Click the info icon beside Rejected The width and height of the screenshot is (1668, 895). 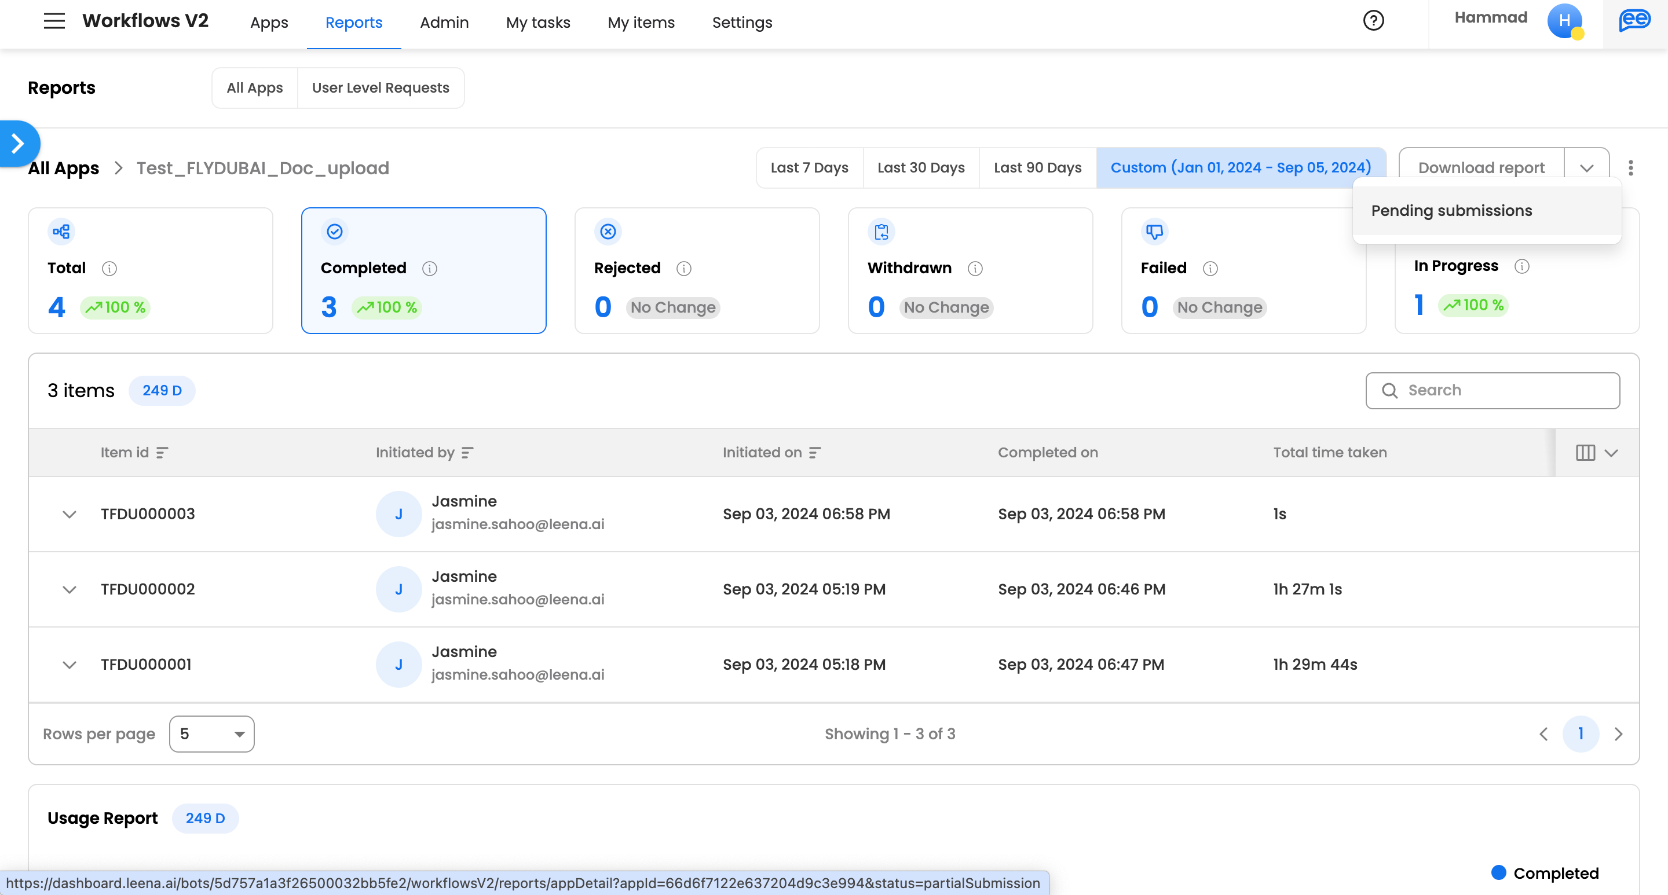684,268
